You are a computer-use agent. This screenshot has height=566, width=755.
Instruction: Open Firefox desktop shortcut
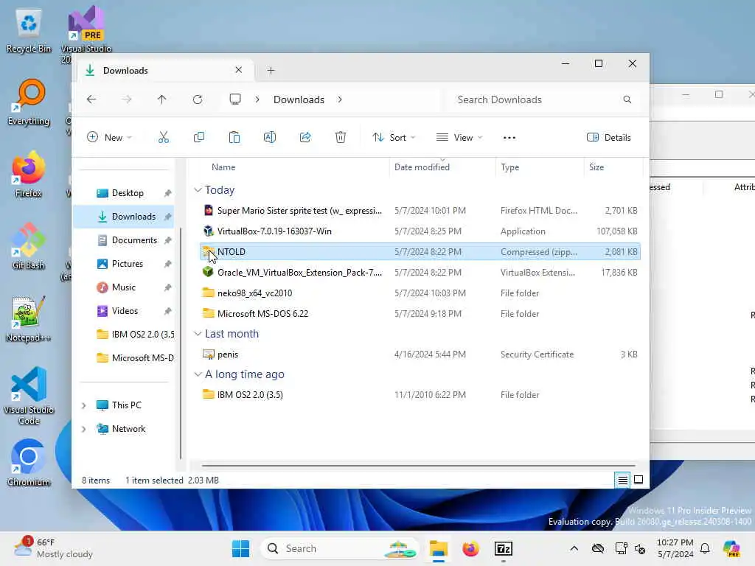click(x=29, y=174)
